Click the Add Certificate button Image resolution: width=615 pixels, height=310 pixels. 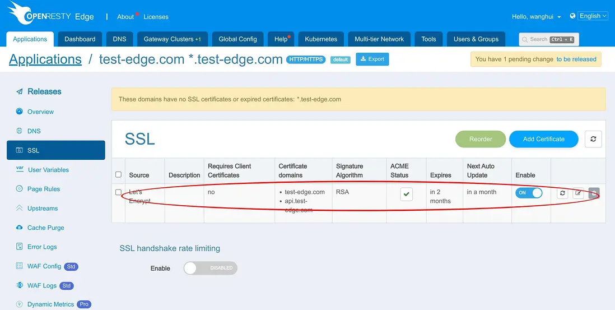tap(544, 139)
